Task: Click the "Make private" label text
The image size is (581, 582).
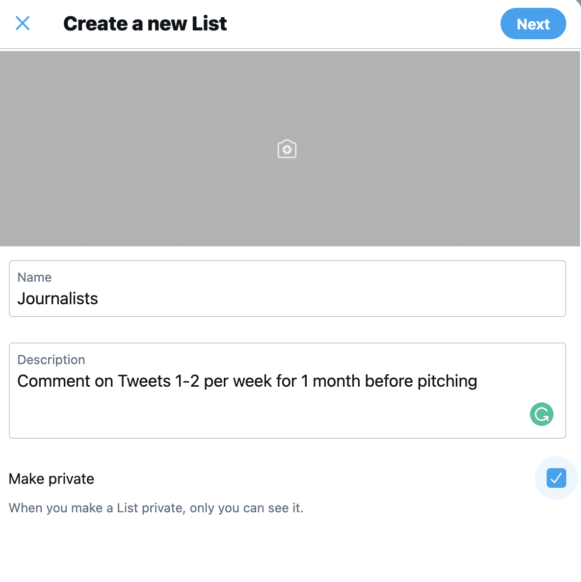Action: (x=52, y=479)
